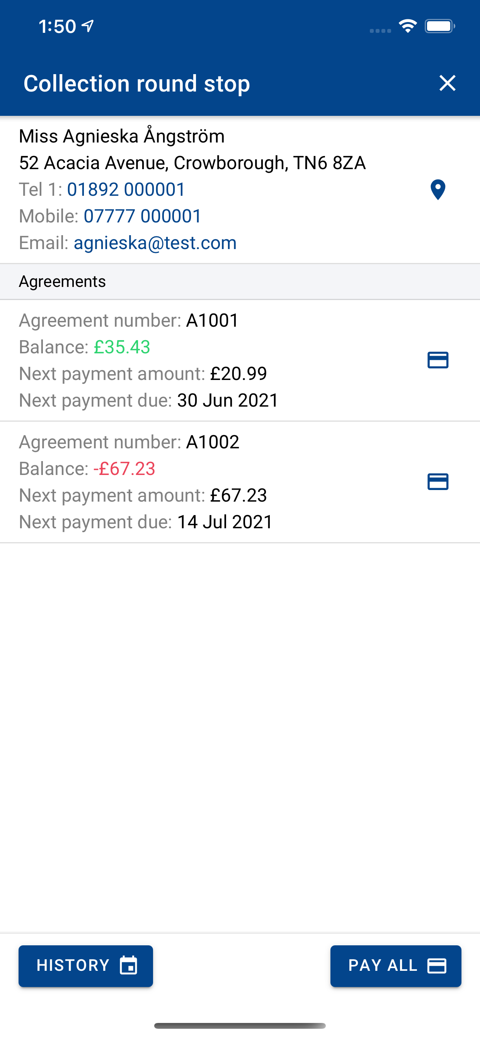Screen dimensions: 480x1038
Task: Select agreement A1002 row
Action: 240,482
